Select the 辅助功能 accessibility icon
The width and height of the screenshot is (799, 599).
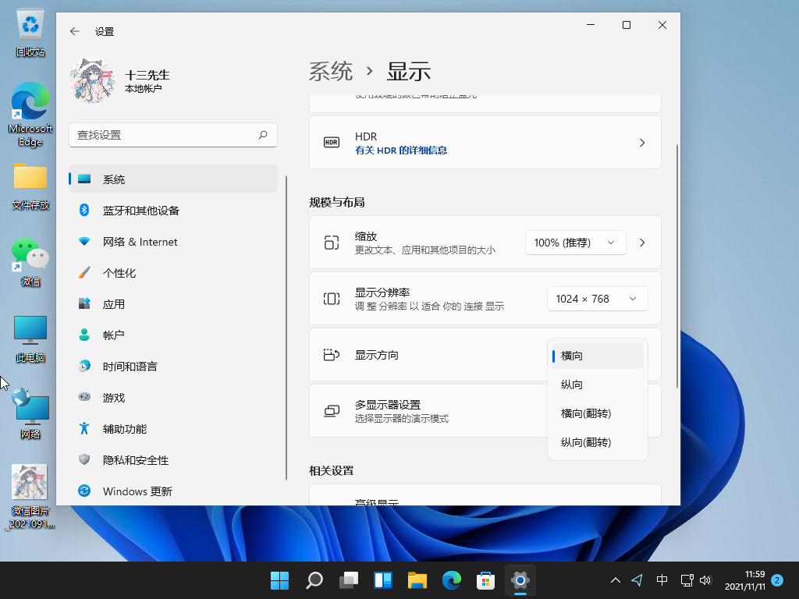pyautogui.click(x=84, y=429)
